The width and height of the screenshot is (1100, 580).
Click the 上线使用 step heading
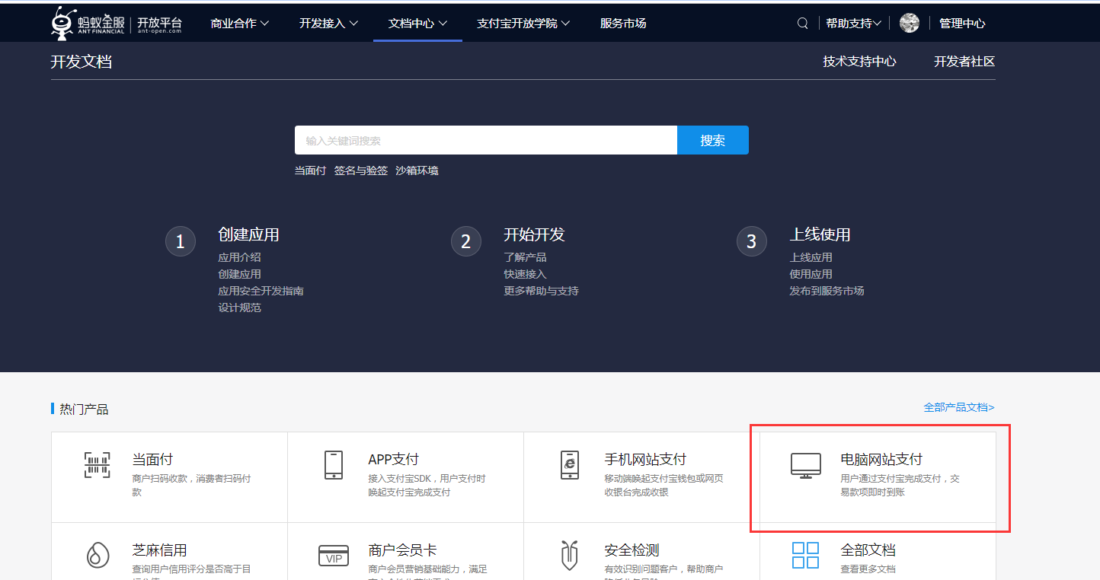tap(820, 234)
